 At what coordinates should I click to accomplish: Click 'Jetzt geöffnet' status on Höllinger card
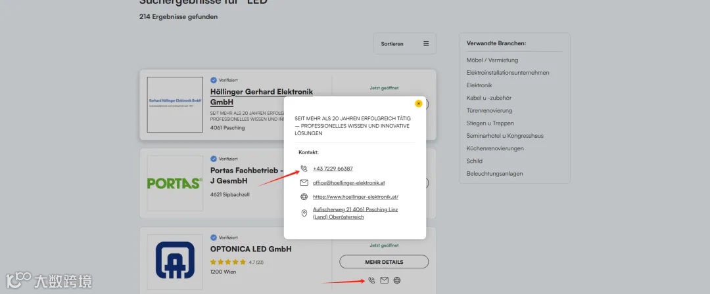coord(384,88)
